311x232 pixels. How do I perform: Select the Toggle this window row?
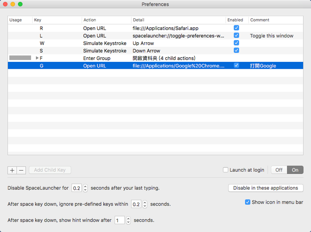(155, 36)
